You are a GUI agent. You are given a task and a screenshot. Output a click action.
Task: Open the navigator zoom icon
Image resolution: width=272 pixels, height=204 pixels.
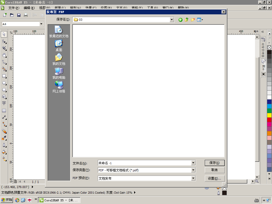tap(257, 181)
